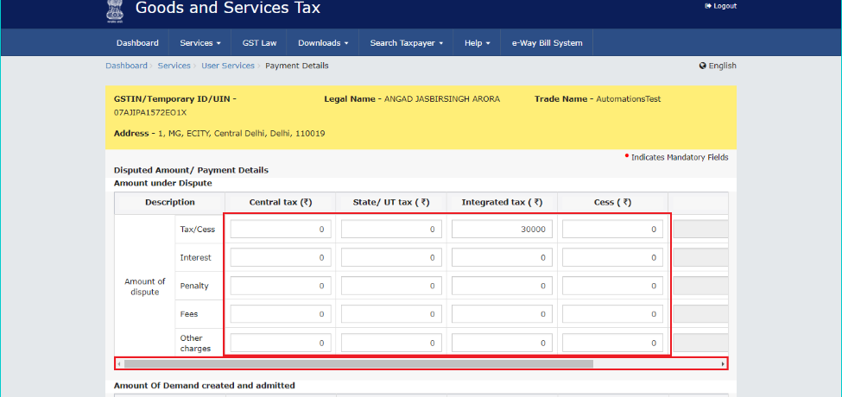Click the Fees Integrated tax field
Viewport: 842px width, 397px height.
point(502,314)
